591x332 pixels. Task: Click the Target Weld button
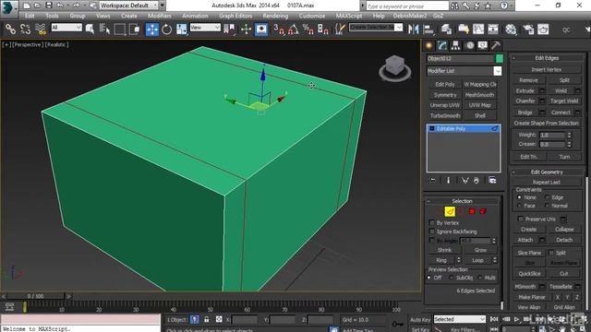[x=564, y=101]
